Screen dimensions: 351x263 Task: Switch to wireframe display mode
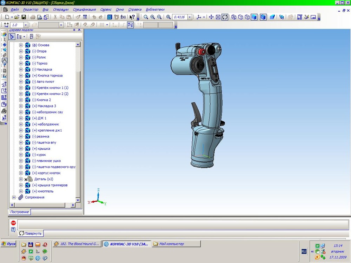pos(234,17)
